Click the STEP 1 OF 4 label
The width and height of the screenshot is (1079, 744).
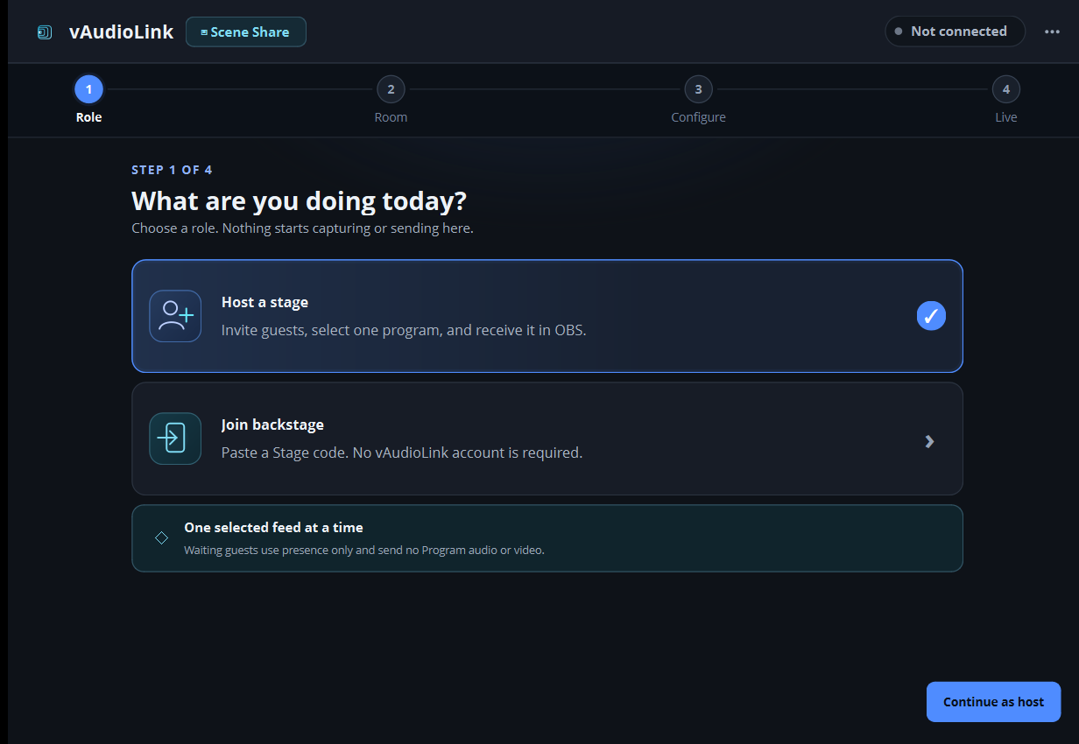172,170
